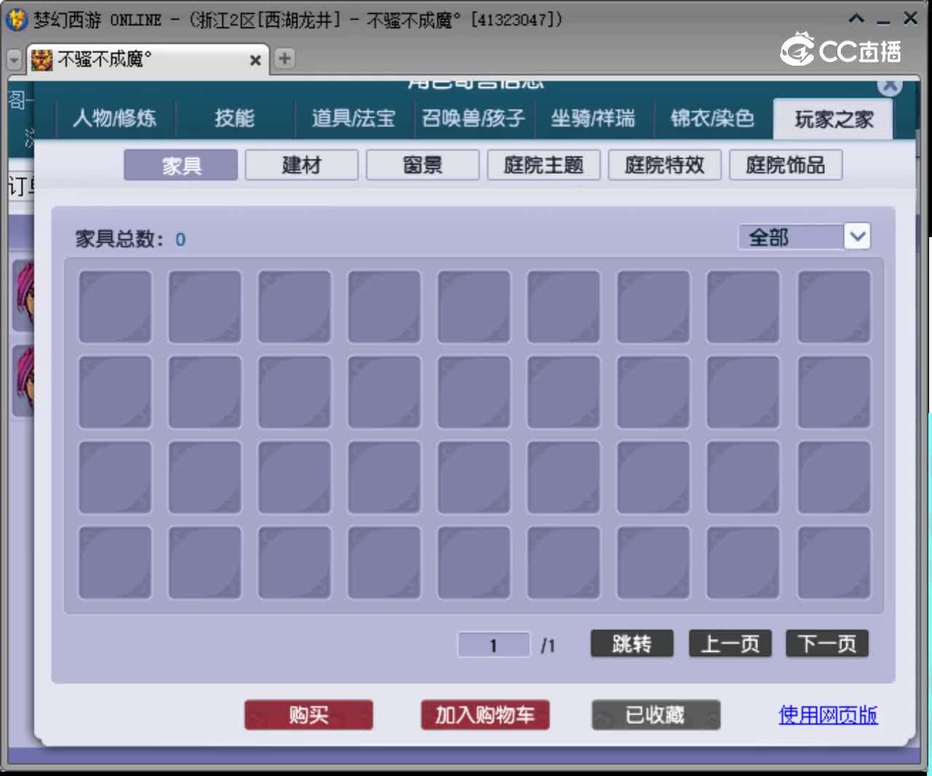Open the 庭院饰品 sub-category
Screen dimensions: 932x776
(785, 165)
